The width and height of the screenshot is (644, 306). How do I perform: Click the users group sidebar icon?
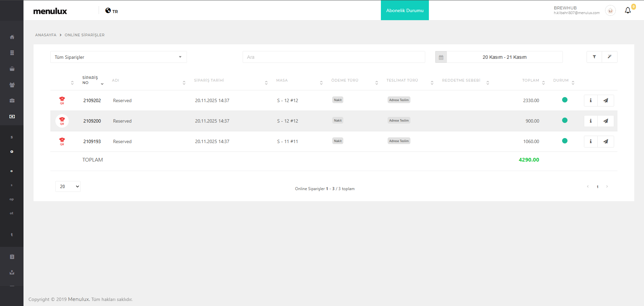12,85
